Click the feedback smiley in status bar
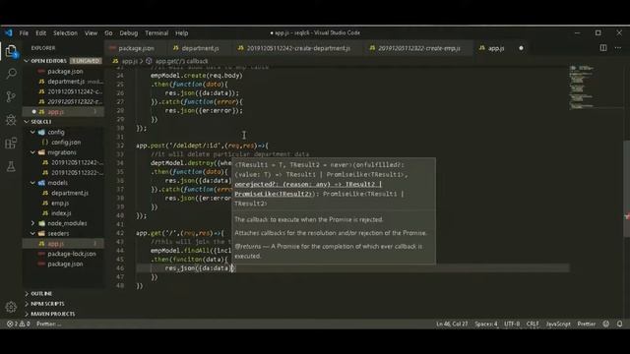 tap(606, 324)
